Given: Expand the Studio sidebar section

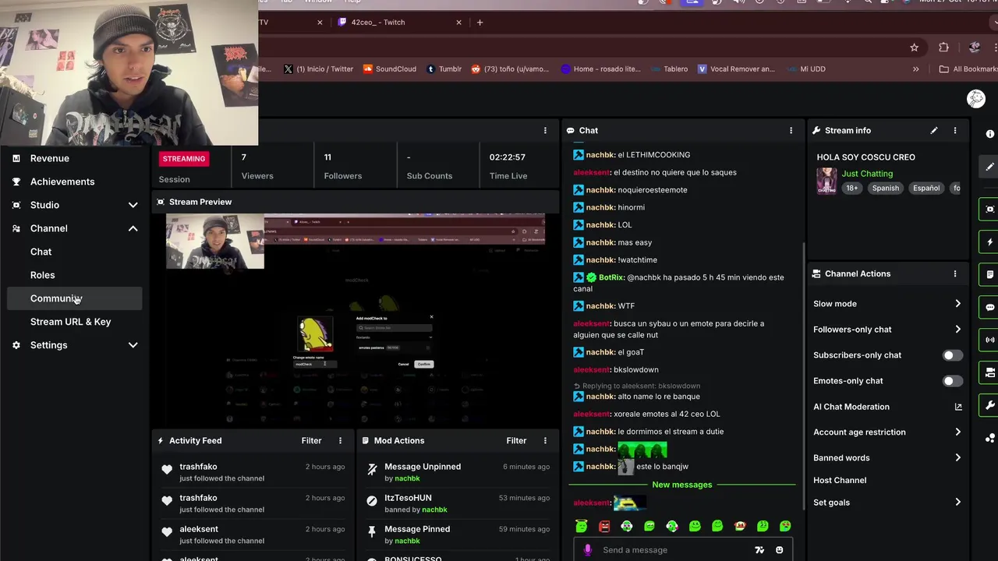Looking at the screenshot, I should pyautogui.click(x=133, y=205).
